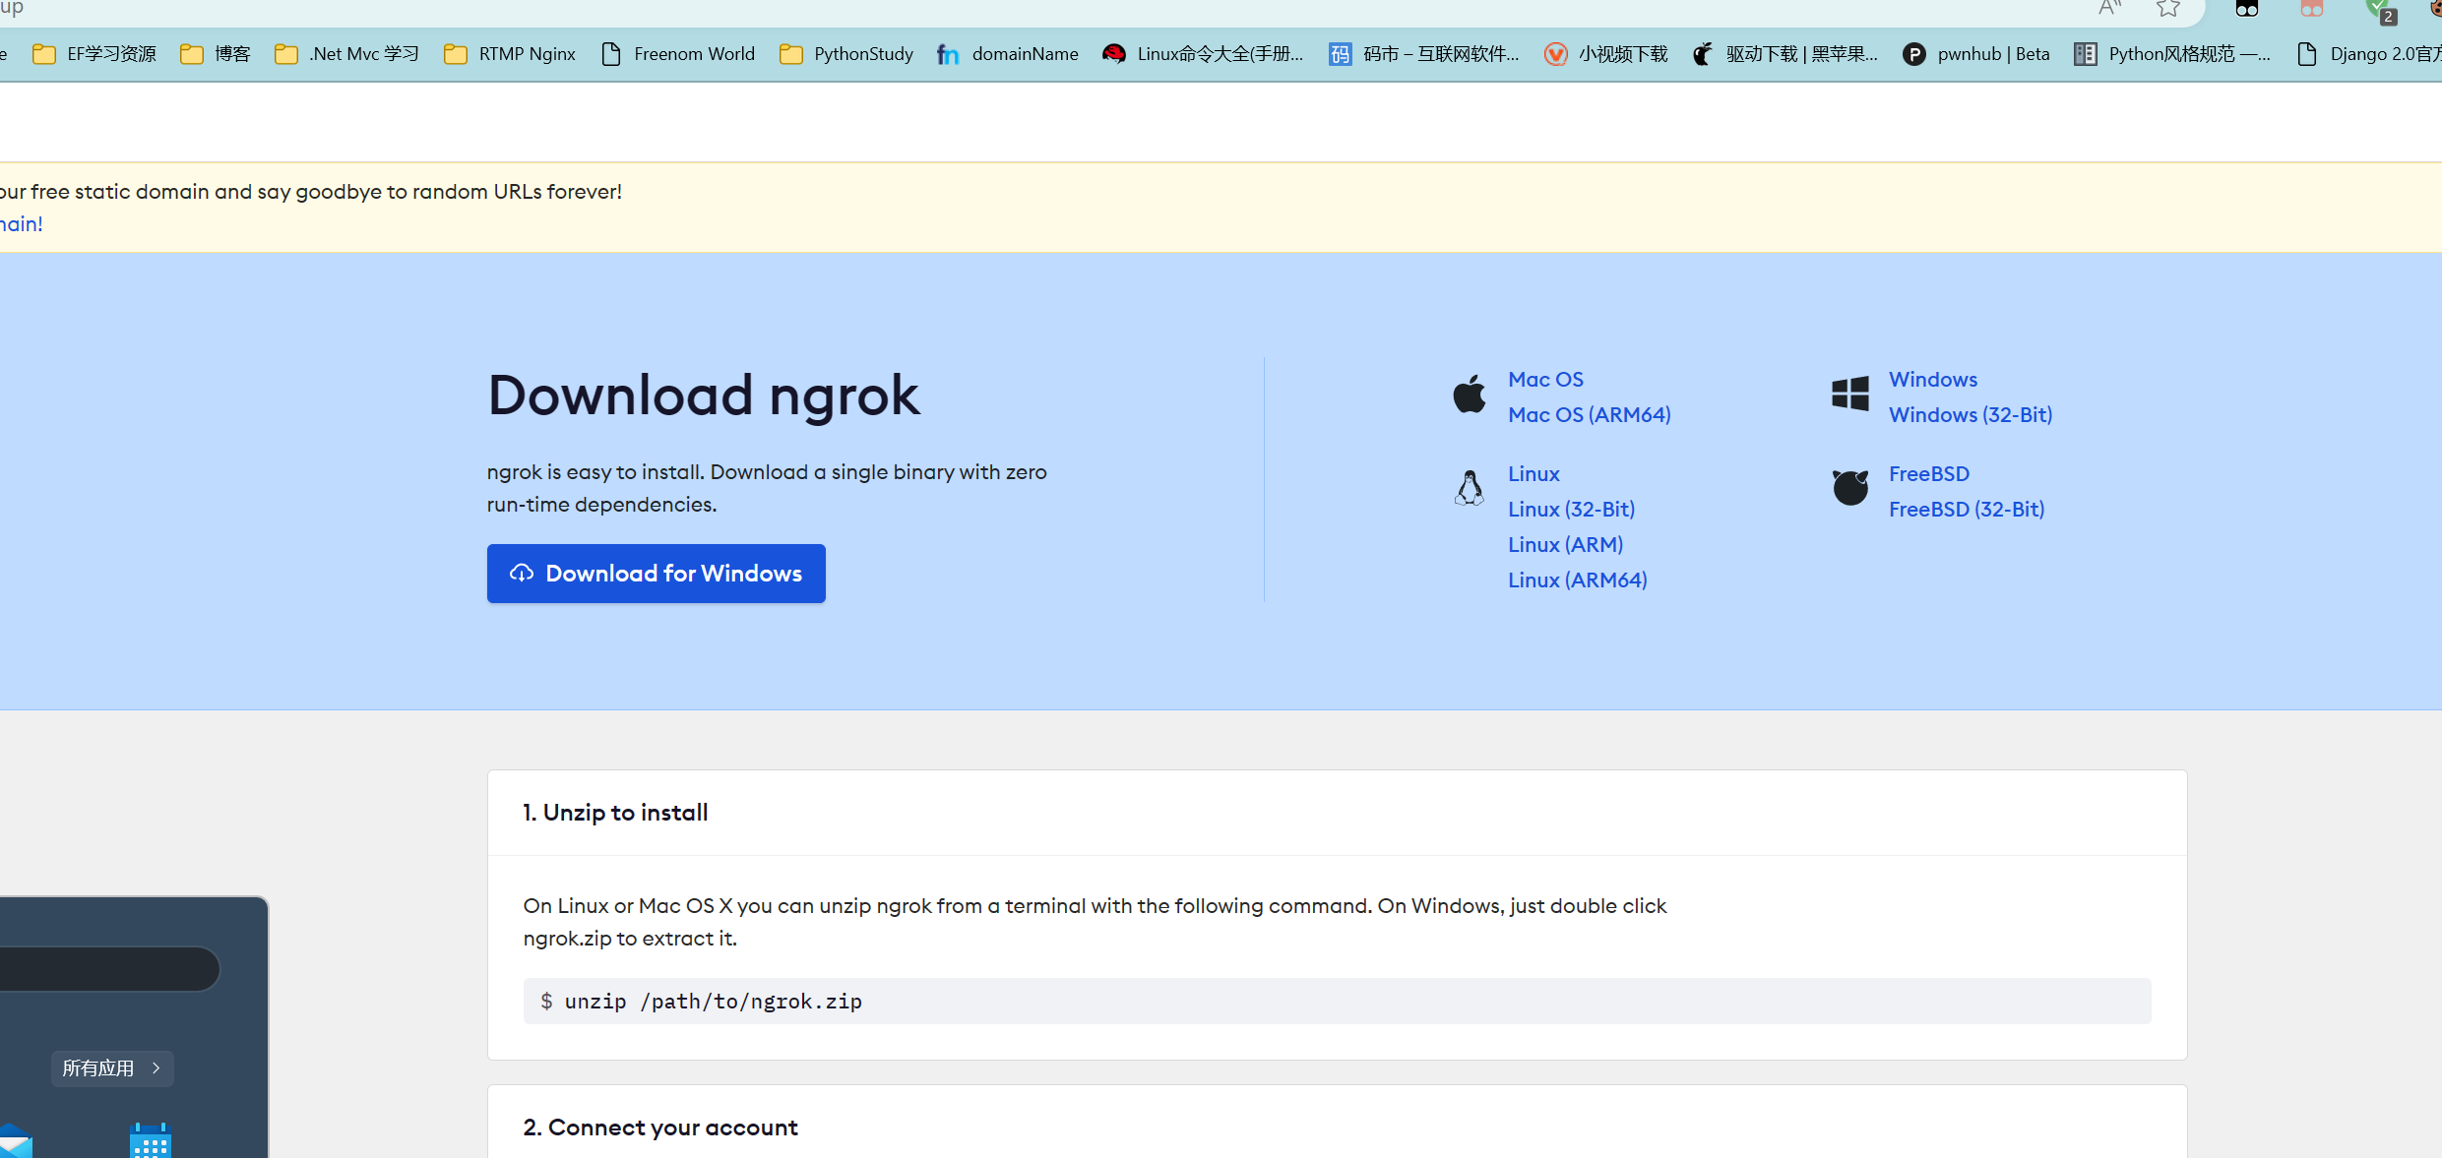Click the '2. Connect your account' heading
This screenshot has width=2442, height=1158.
click(x=660, y=1128)
